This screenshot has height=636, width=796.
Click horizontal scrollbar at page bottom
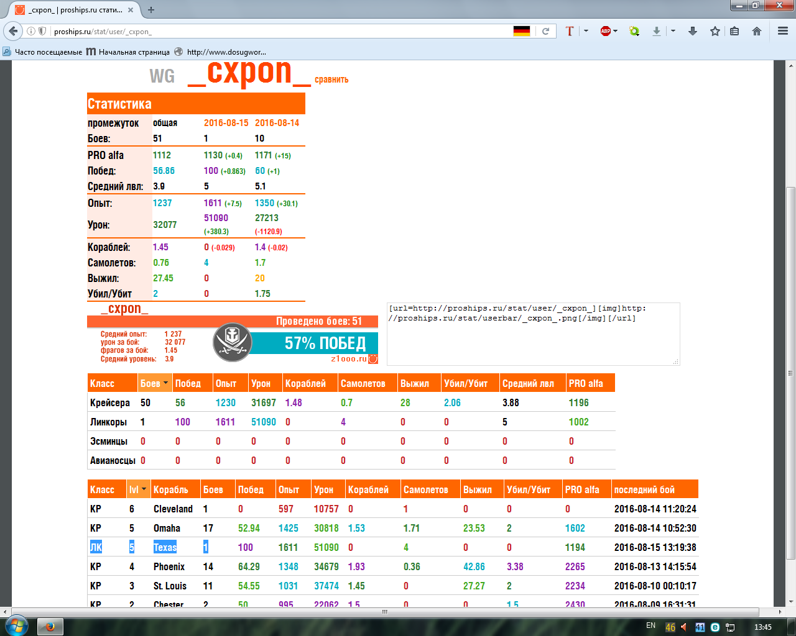[385, 612]
